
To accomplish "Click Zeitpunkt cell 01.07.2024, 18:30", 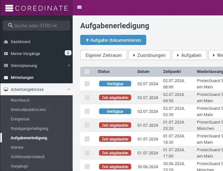I will pyautogui.click(x=174, y=139).
